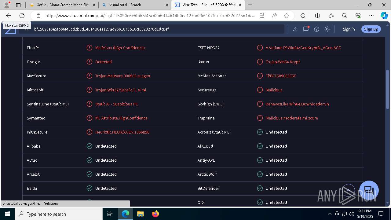
Task: Click the browser back arrow
Action: [x=9, y=16]
